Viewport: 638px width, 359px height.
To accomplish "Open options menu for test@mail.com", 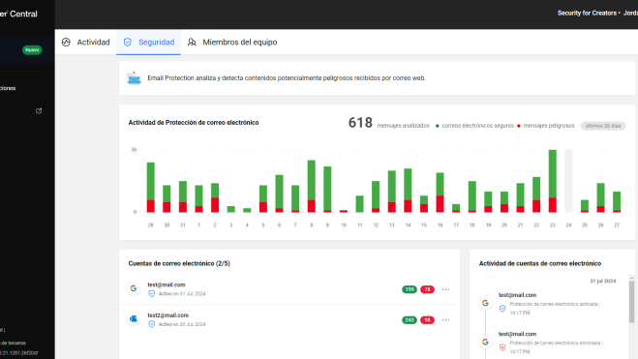I will tap(445, 289).
